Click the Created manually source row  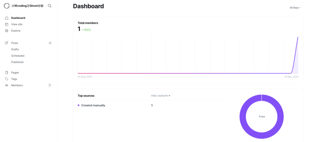(x=151, y=105)
